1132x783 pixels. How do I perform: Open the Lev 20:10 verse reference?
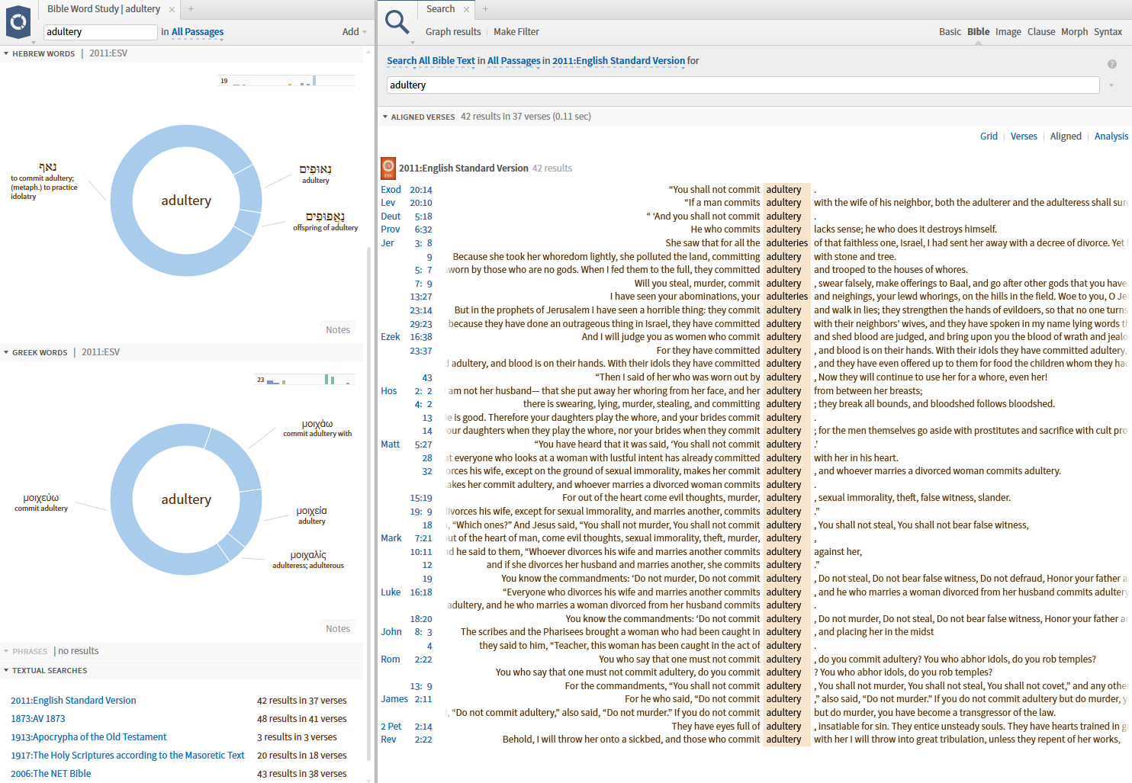tap(407, 203)
